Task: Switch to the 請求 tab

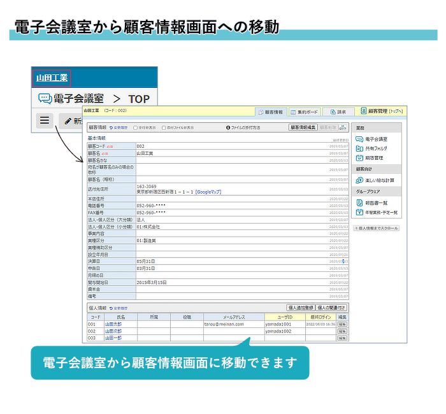Action: (x=338, y=111)
